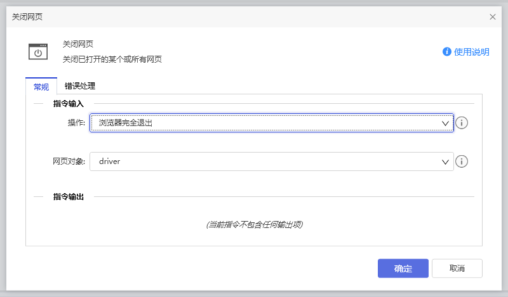Close the 关闭网页 dialog with the X
This screenshot has width=508, height=297.
[493, 17]
